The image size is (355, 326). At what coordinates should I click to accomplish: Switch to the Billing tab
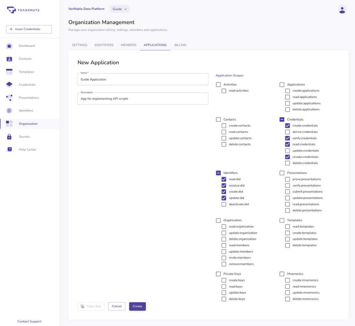pos(180,45)
